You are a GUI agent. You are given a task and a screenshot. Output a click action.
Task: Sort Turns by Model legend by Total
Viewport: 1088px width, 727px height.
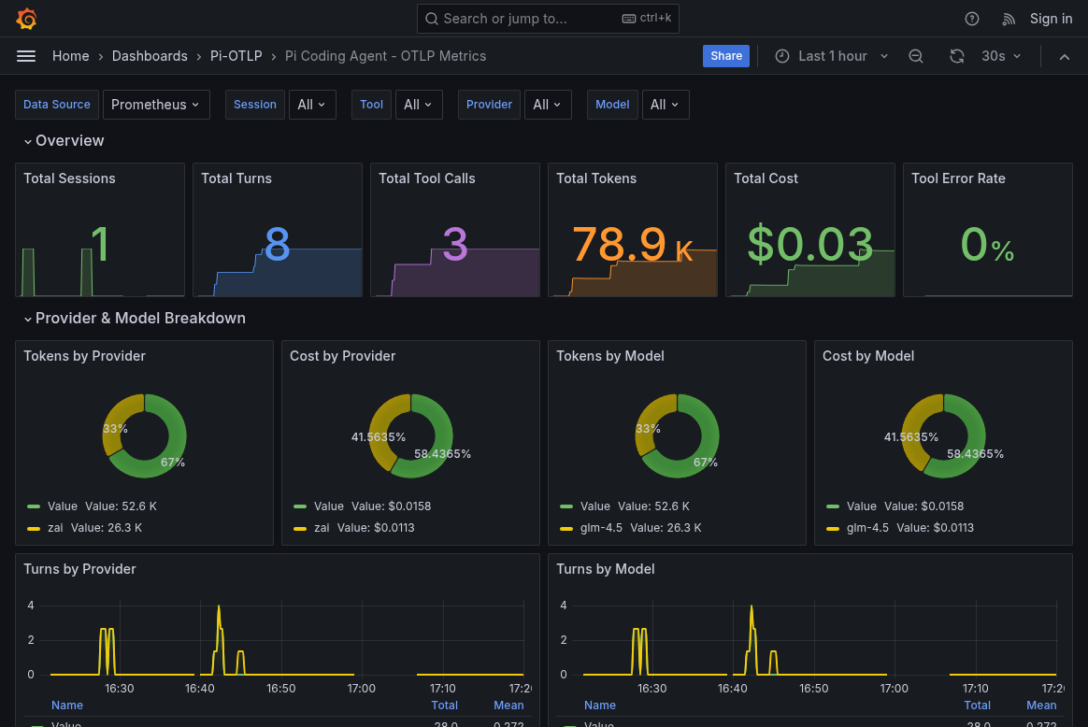tap(977, 705)
